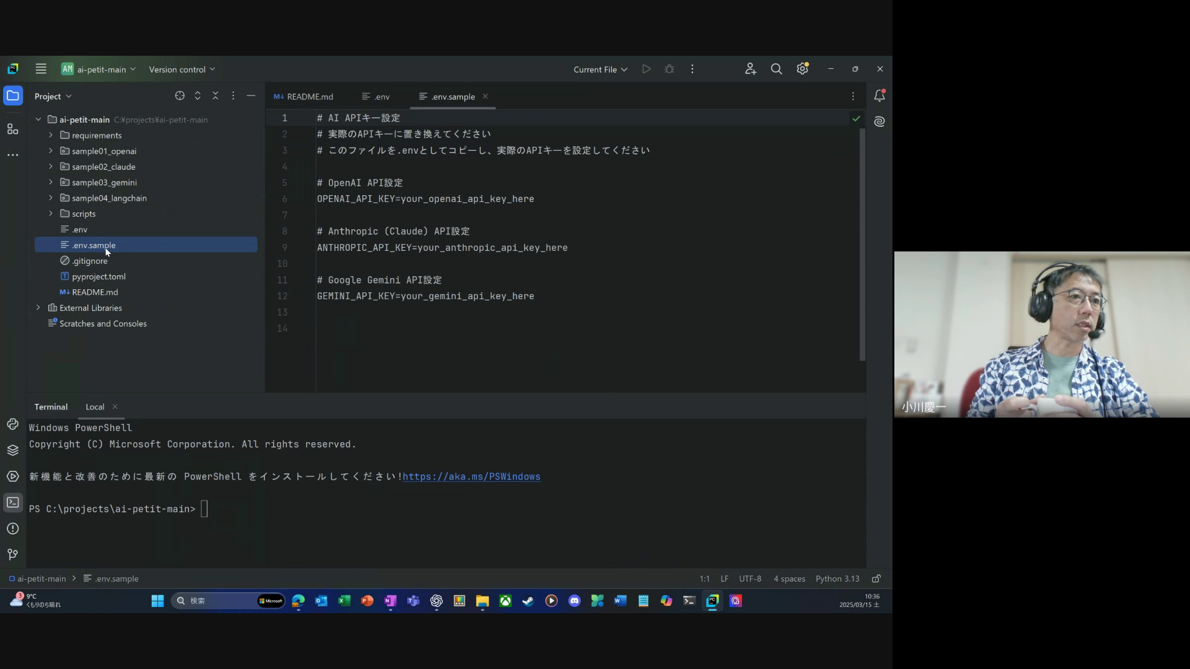Open the Python Console tool window

coord(12,424)
